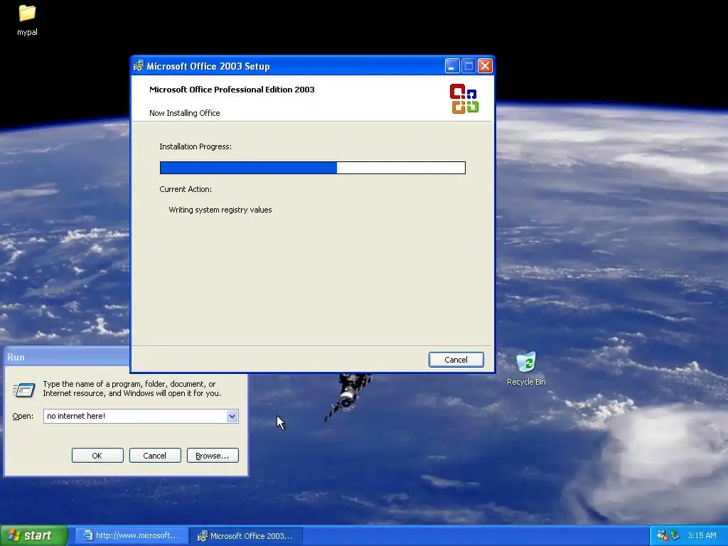
Task: Expand the Open combo box dropdown arrow
Action: [232, 416]
